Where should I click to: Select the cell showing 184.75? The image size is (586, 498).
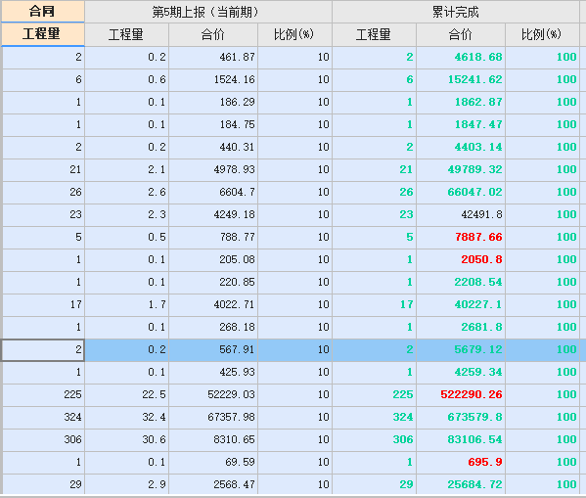coord(213,124)
